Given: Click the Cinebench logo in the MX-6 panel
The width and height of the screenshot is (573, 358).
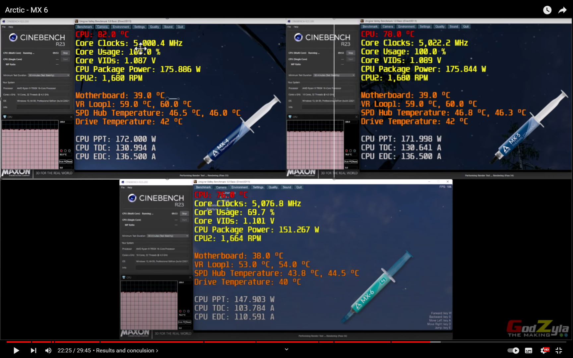Looking at the screenshot, I should coord(132,198).
